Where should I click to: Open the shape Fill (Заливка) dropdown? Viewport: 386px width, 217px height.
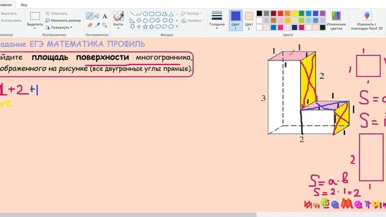pos(192,20)
